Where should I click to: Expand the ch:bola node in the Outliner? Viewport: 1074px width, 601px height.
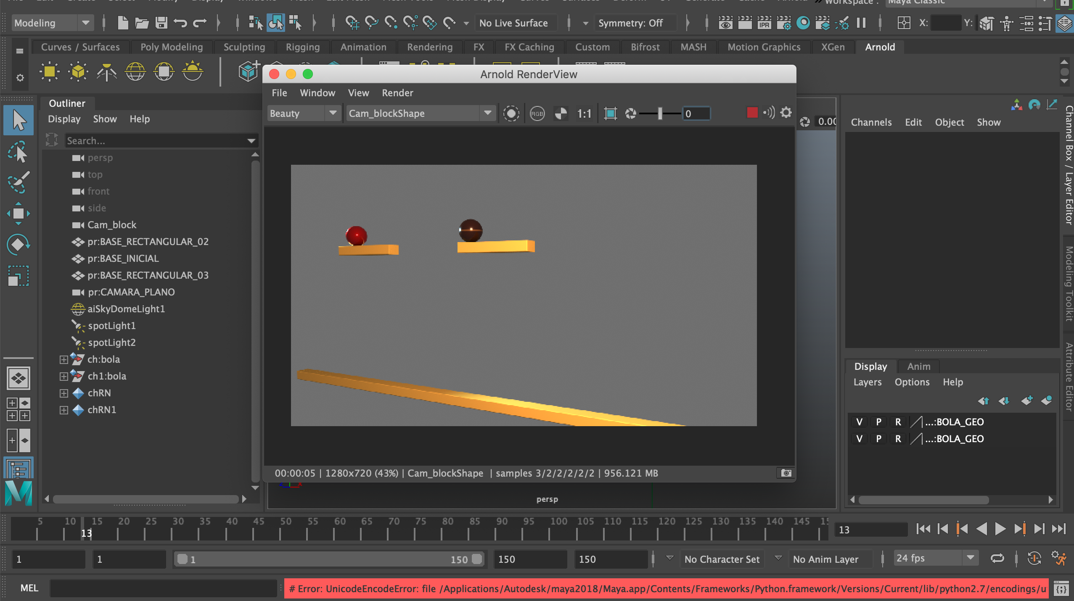tap(63, 360)
